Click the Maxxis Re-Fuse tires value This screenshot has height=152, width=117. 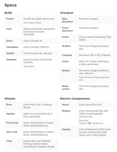pyautogui.click(x=39, y=144)
